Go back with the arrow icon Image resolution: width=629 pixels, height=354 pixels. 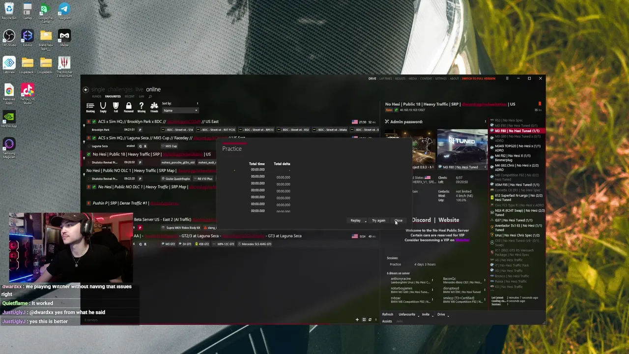86,89
